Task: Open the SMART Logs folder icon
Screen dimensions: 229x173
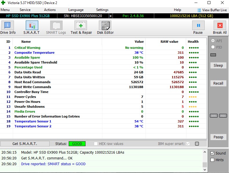Action: click(x=56, y=25)
